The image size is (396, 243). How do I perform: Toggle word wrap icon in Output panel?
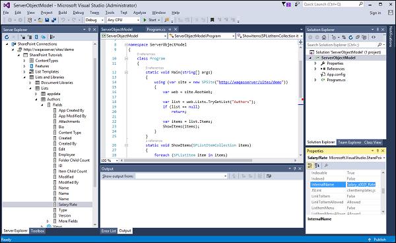point(269,176)
